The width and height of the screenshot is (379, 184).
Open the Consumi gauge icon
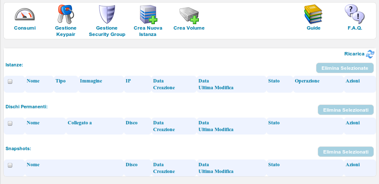pos(25,14)
